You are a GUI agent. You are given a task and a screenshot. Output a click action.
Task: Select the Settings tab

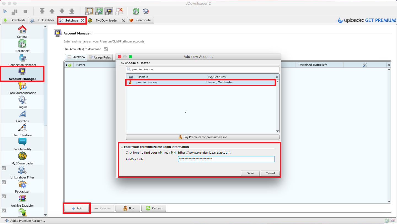click(x=72, y=20)
